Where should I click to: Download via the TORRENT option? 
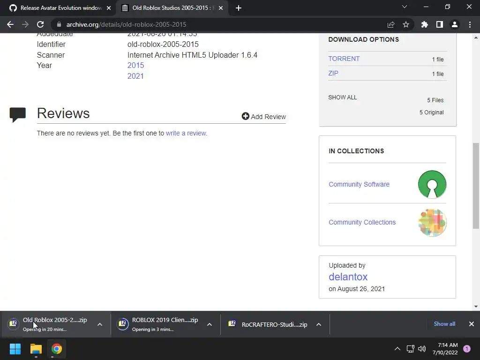coord(344,59)
